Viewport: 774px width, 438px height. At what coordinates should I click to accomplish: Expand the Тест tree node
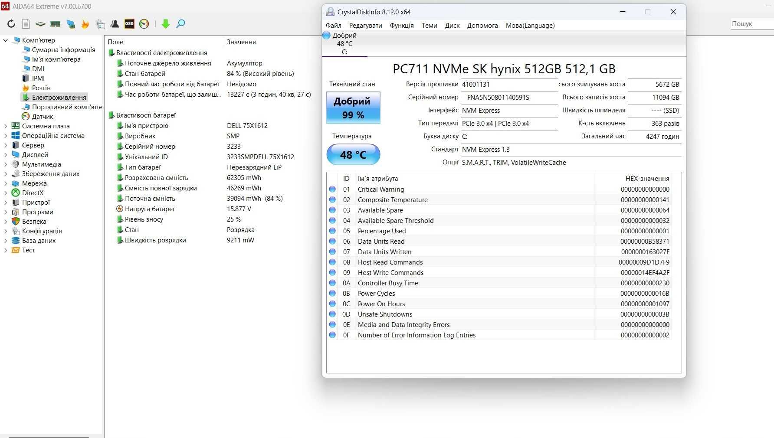pyautogui.click(x=6, y=250)
